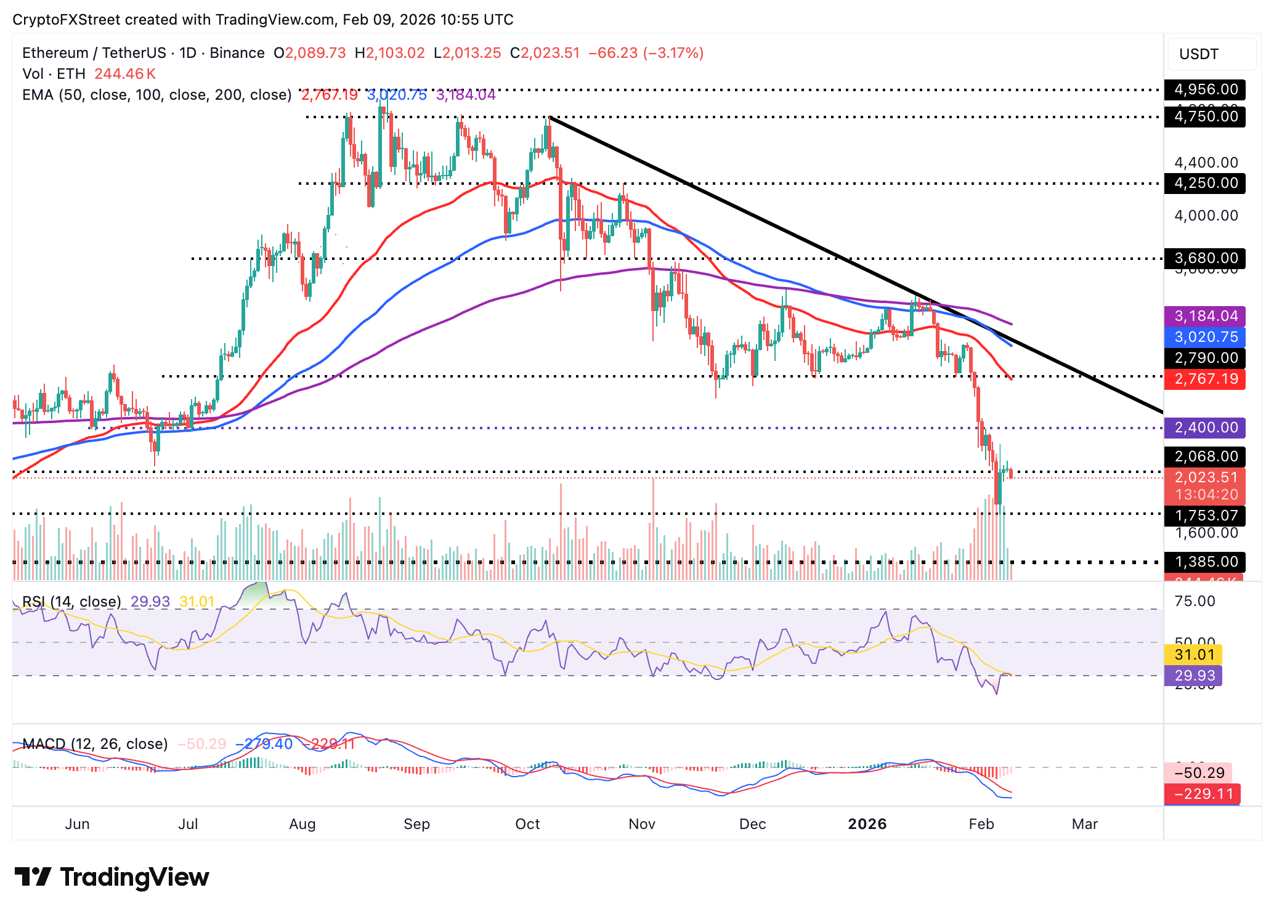Viewport: 1274px width, 914px height.
Task: Click the purple 3,184.04 EMA 200 label
Action: click(1204, 316)
